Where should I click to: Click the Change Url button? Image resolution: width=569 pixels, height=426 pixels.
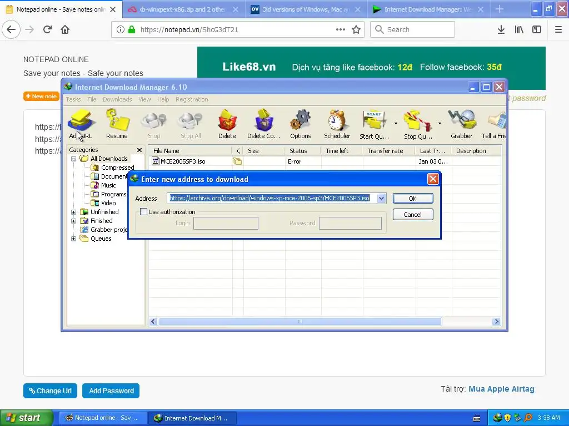pos(50,391)
